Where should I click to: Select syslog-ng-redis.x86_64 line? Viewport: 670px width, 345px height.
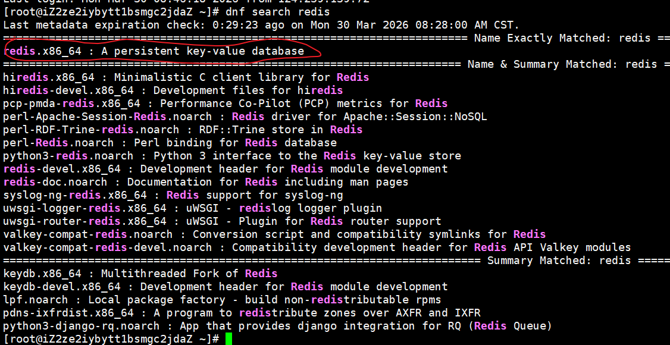point(173,195)
